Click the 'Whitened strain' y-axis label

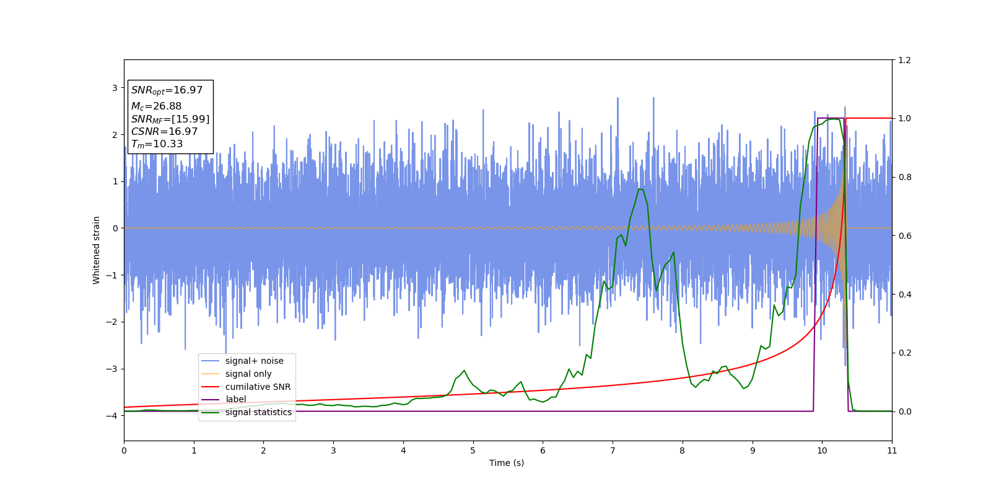pyautogui.click(x=97, y=250)
